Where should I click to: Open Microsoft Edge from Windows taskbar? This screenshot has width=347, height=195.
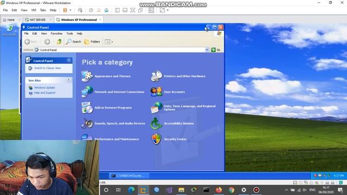pos(131,190)
